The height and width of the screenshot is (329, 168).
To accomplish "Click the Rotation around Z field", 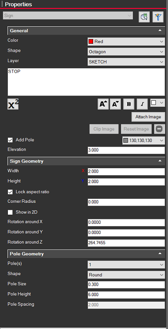I will [126, 243].
